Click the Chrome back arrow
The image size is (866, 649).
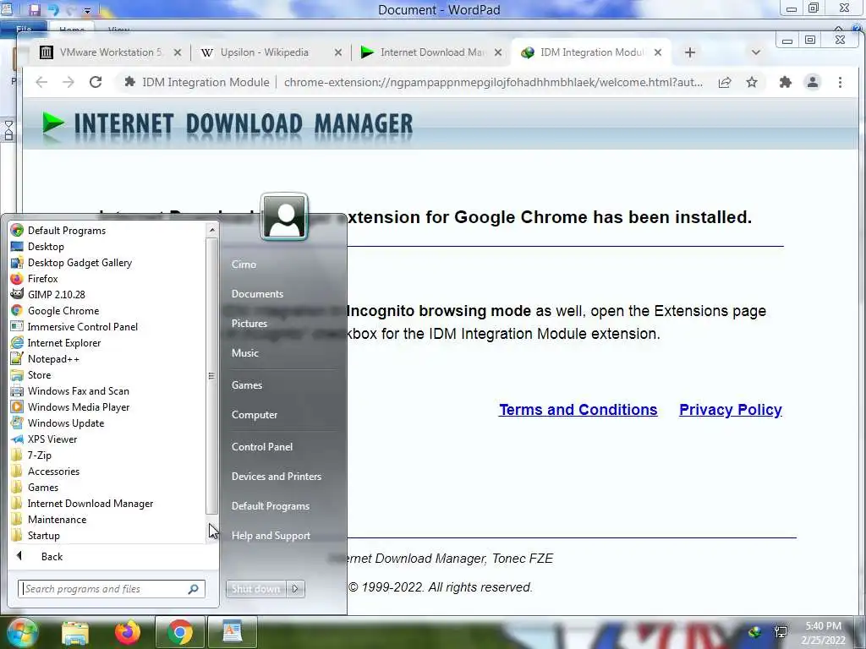click(x=41, y=82)
